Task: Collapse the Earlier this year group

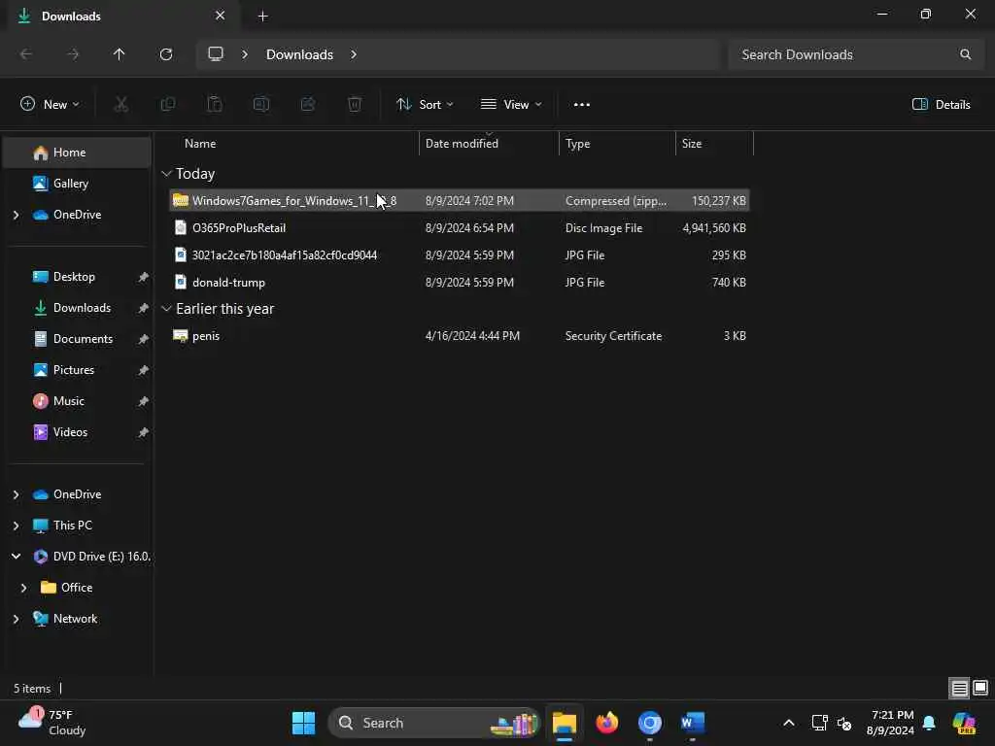Action: pyautogui.click(x=166, y=308)
